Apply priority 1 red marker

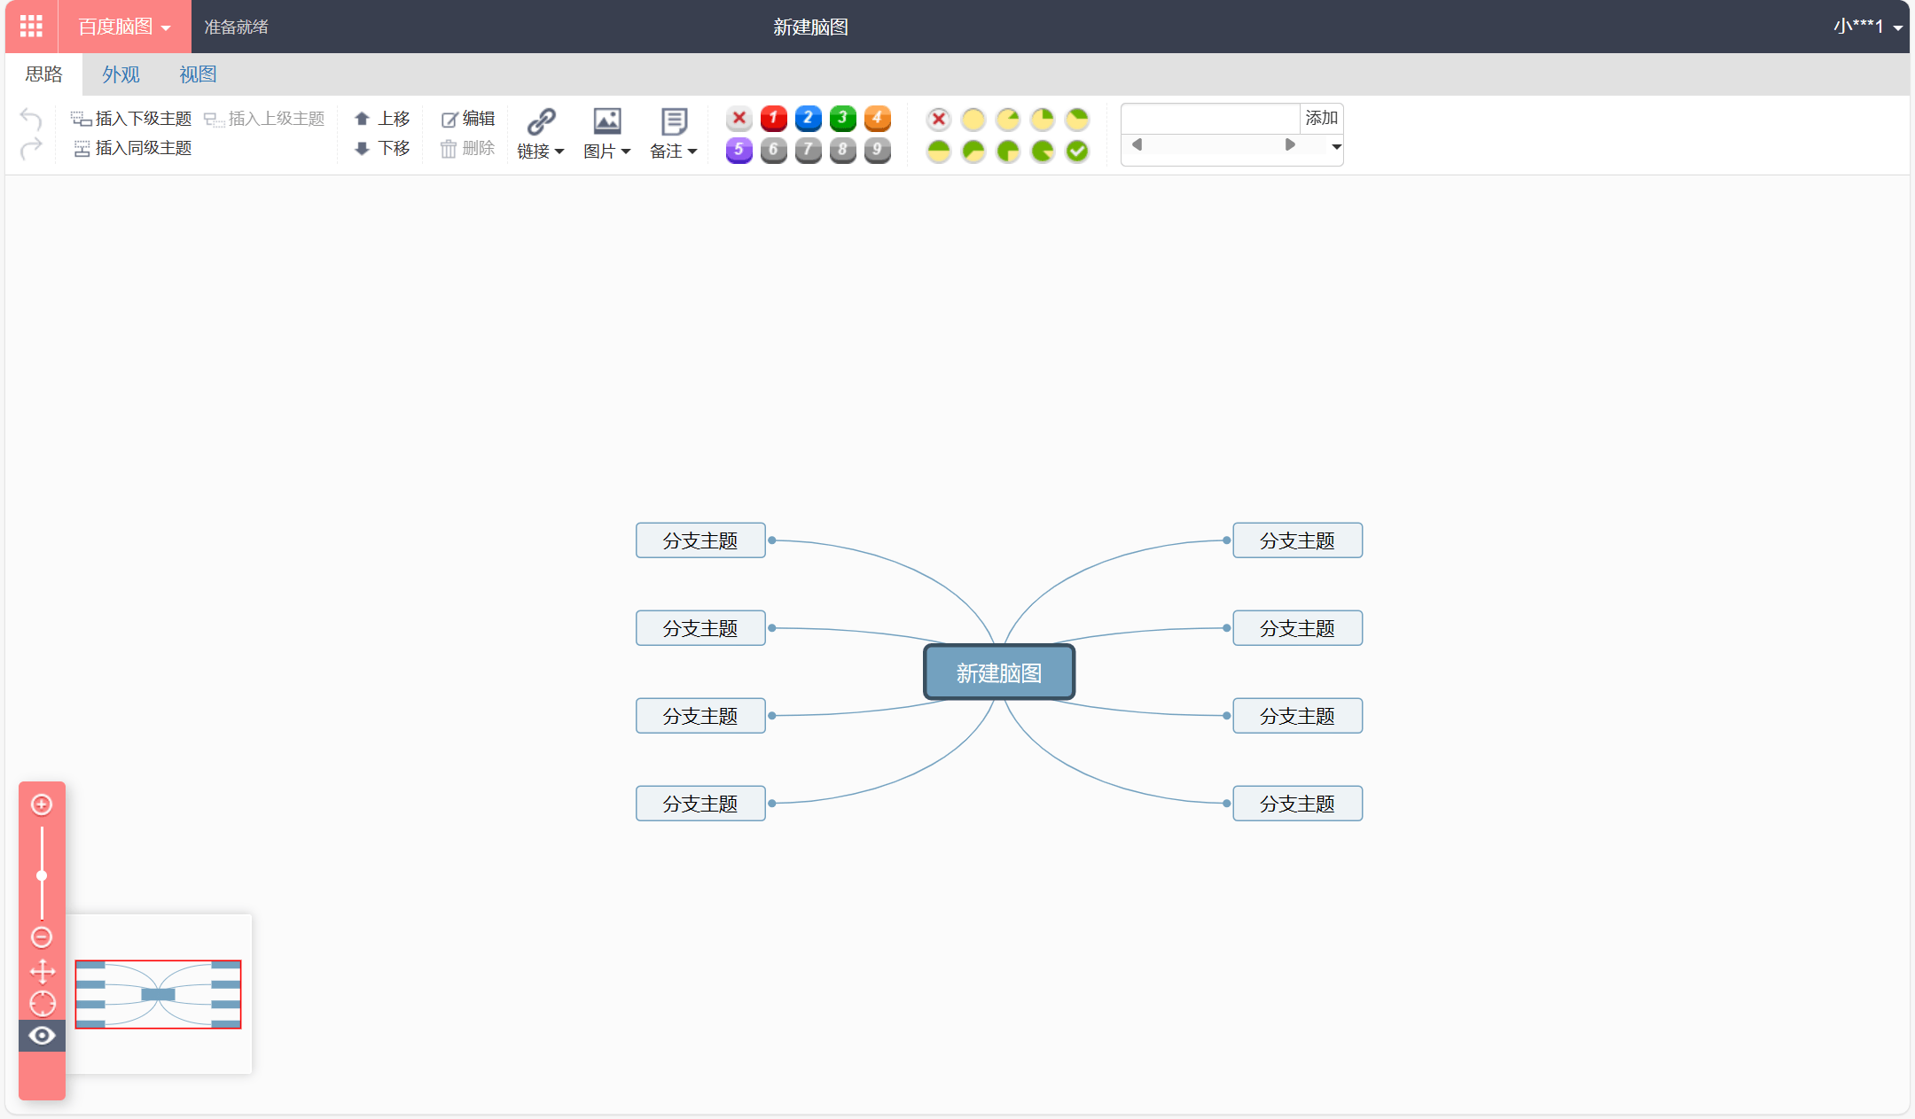773,118
